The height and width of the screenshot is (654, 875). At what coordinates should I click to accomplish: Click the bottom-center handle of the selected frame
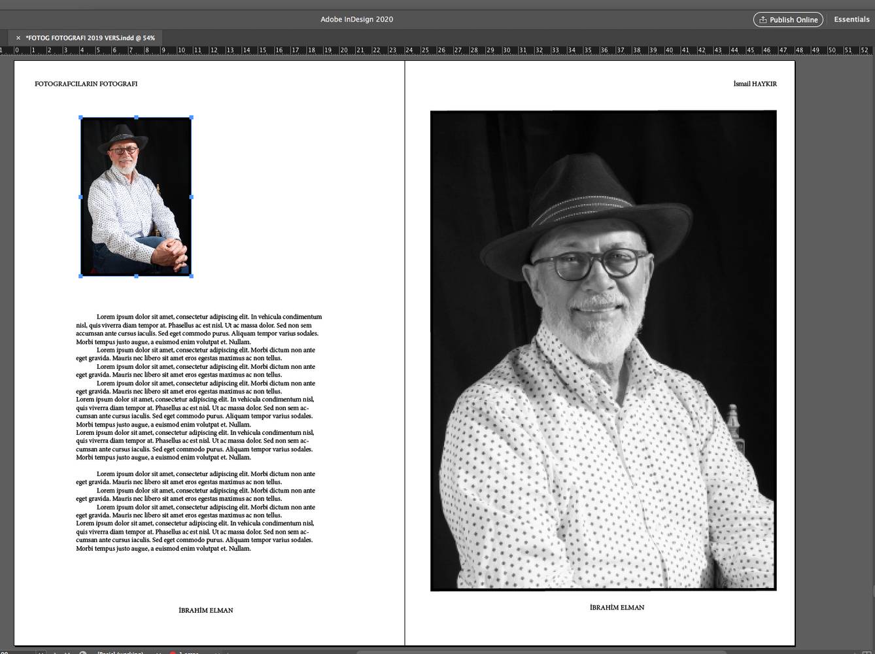coord(136,276)
